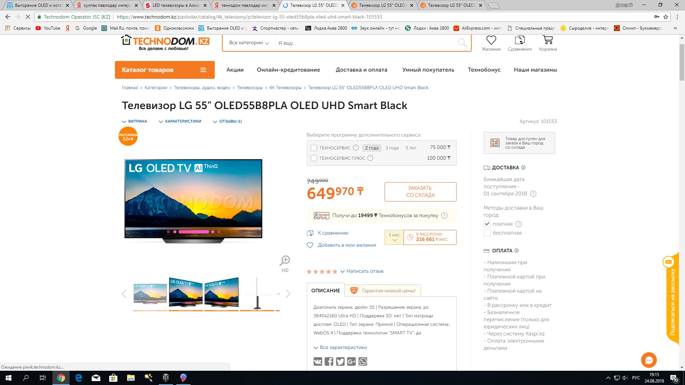The height and width of the screenshot is (385, 685).
Task: Click the ЗАКАЗАТЬ СО СКЛАДА button
Action: click(x=420, y=192)
